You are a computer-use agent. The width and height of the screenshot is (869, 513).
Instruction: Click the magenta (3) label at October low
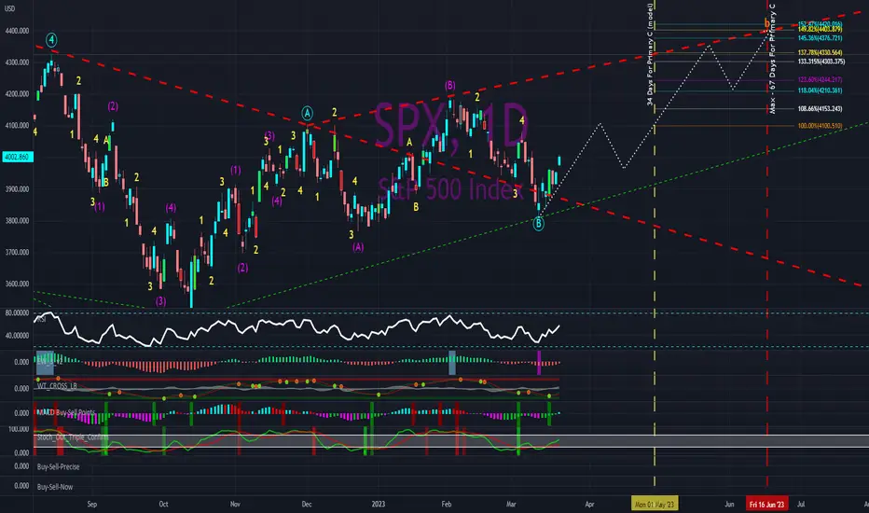(160, 301)
